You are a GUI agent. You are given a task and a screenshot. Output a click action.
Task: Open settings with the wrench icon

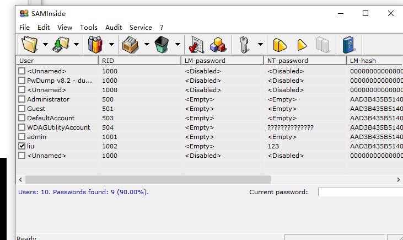point(244,45)
